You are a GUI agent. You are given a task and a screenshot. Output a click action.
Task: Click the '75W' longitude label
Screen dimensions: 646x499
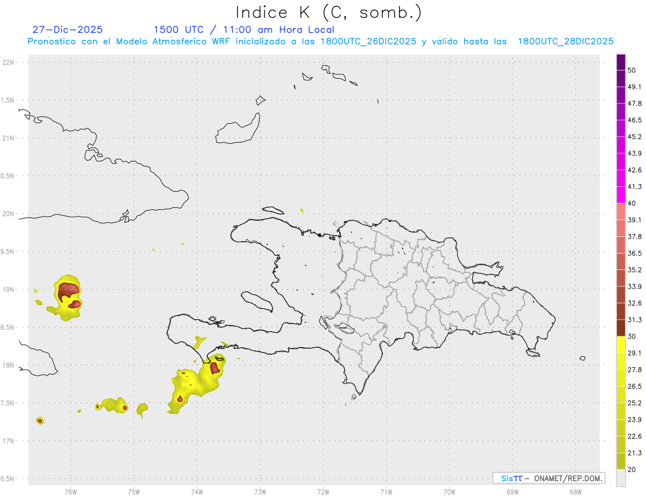(x=134, y=491)
